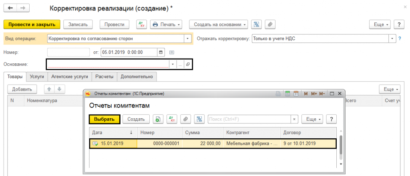This screenshot has width=410, height=176.
Task: Click the Провести и закрыть button
Action: 32,24
